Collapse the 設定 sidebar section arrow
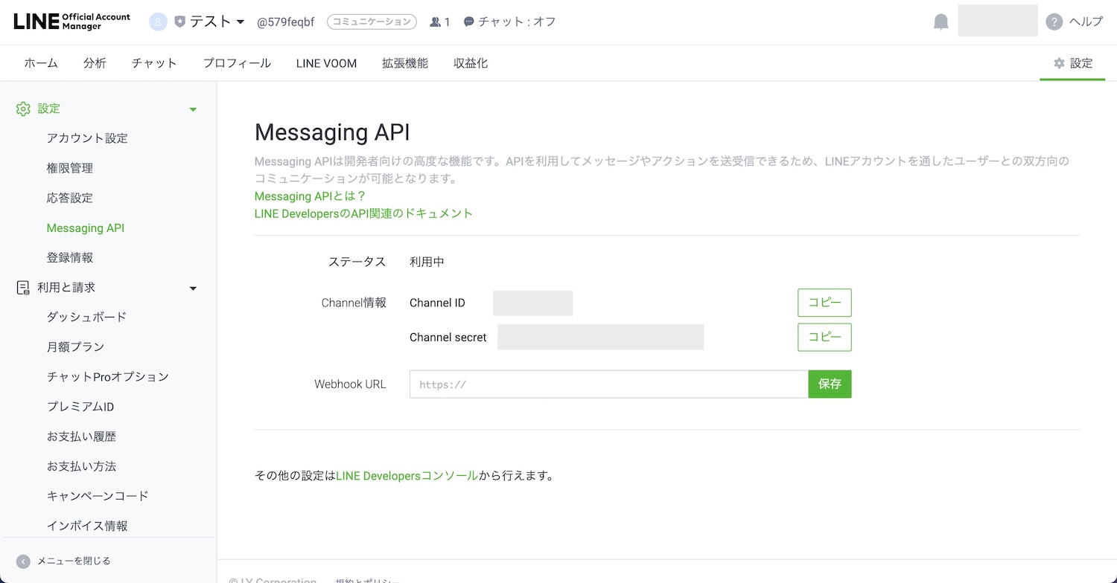The width and height of the screenshot is (1117, 583). 193,109
